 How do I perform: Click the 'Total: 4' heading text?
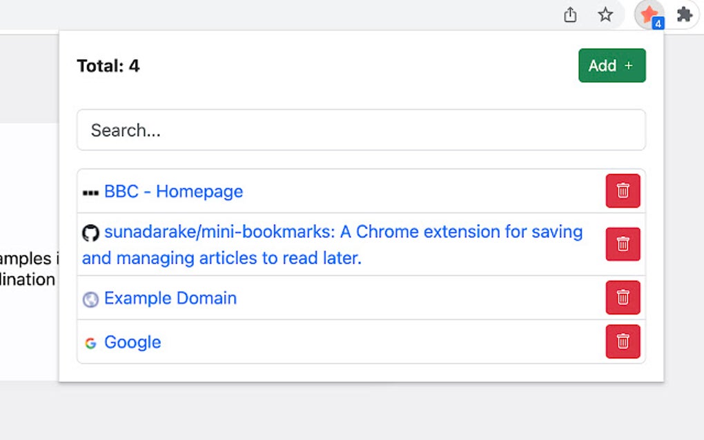(108, 66)
